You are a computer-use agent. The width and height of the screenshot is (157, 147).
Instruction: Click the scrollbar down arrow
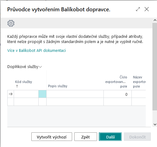(155, 124)
